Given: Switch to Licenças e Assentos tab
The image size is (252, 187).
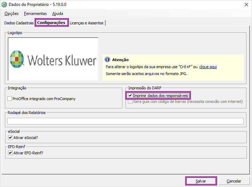Looking at the screenshot, I should click(86, 23).
